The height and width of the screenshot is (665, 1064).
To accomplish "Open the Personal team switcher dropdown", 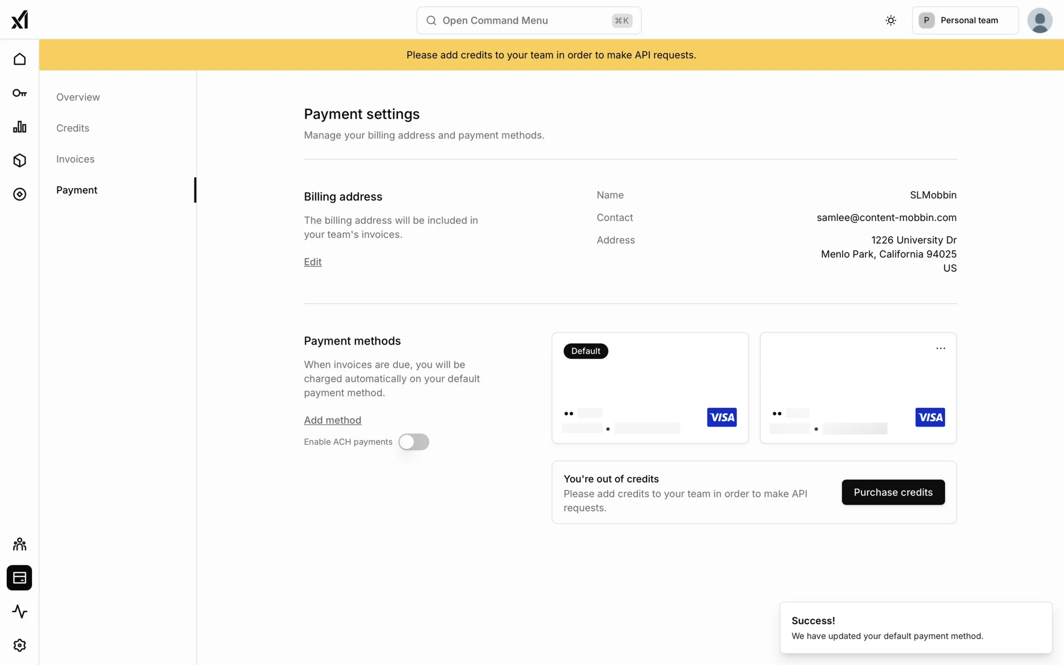I will tap(965, 21).
